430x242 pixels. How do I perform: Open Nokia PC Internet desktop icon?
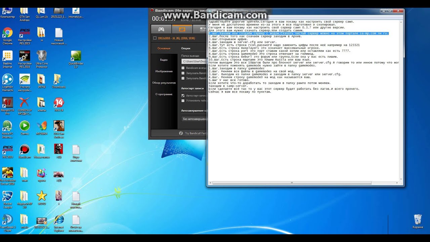[7, 130]
